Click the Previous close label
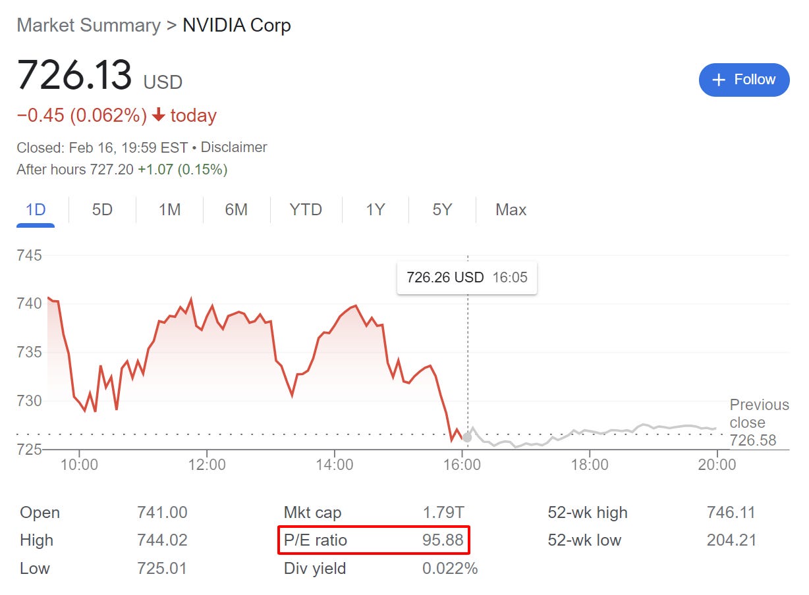The image size is (809, 595). (x=759, y=413)
